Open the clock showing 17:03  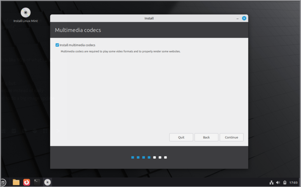pyautogui.click(x=293, y=182)
